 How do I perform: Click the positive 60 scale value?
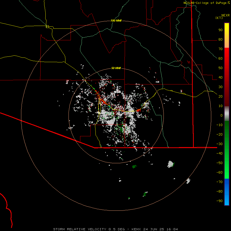tap(220, 59)
